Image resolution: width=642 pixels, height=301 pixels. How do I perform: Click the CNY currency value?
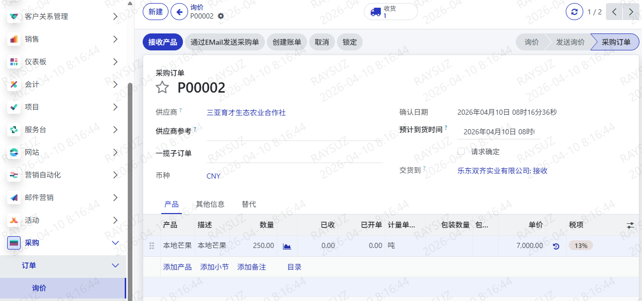point(213,176)
